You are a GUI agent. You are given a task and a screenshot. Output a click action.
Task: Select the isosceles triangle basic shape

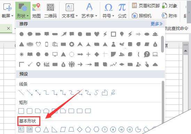[46, 129]
